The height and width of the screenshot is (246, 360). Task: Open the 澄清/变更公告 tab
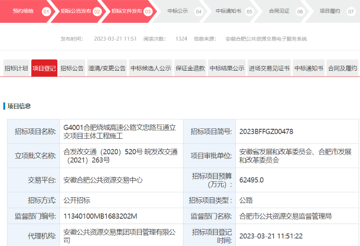[107, 68]
